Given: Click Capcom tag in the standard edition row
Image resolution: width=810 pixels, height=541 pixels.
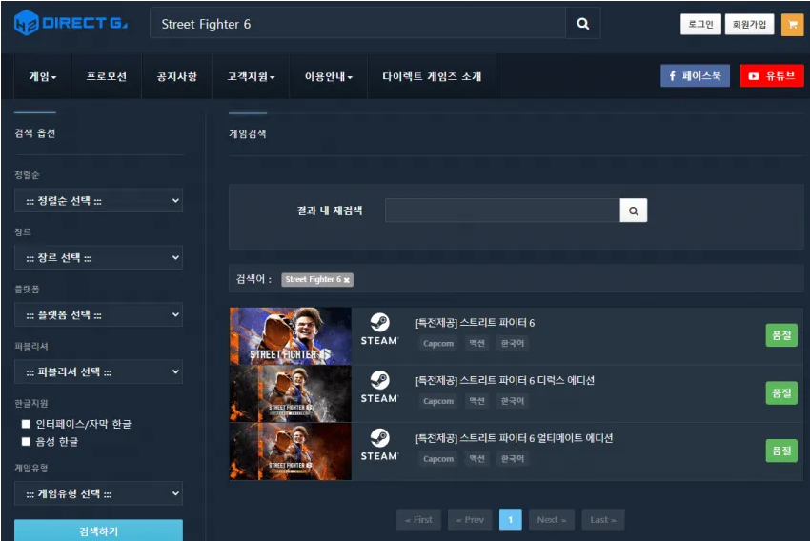Looking at the screenshot, I should point(438,343).
